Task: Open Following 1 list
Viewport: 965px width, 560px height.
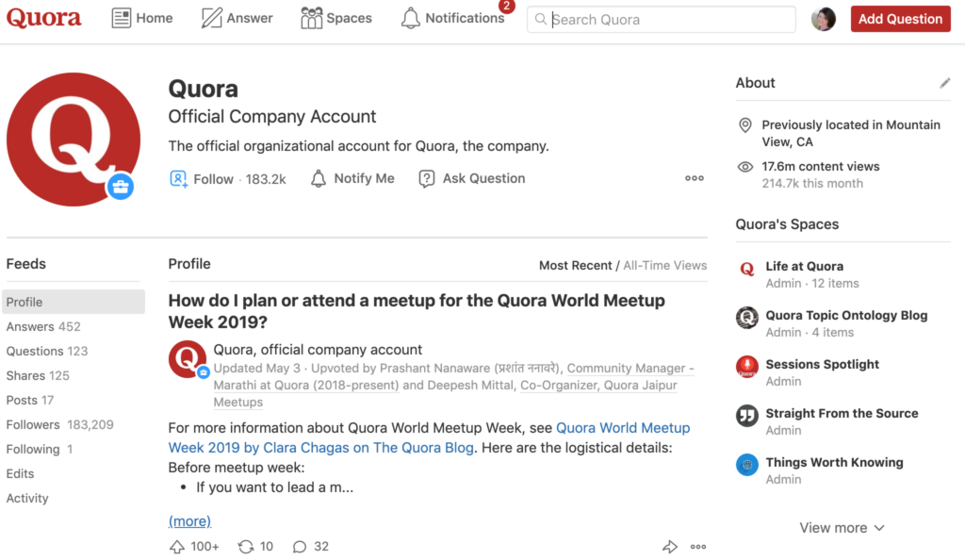Action: click(40, 450)
